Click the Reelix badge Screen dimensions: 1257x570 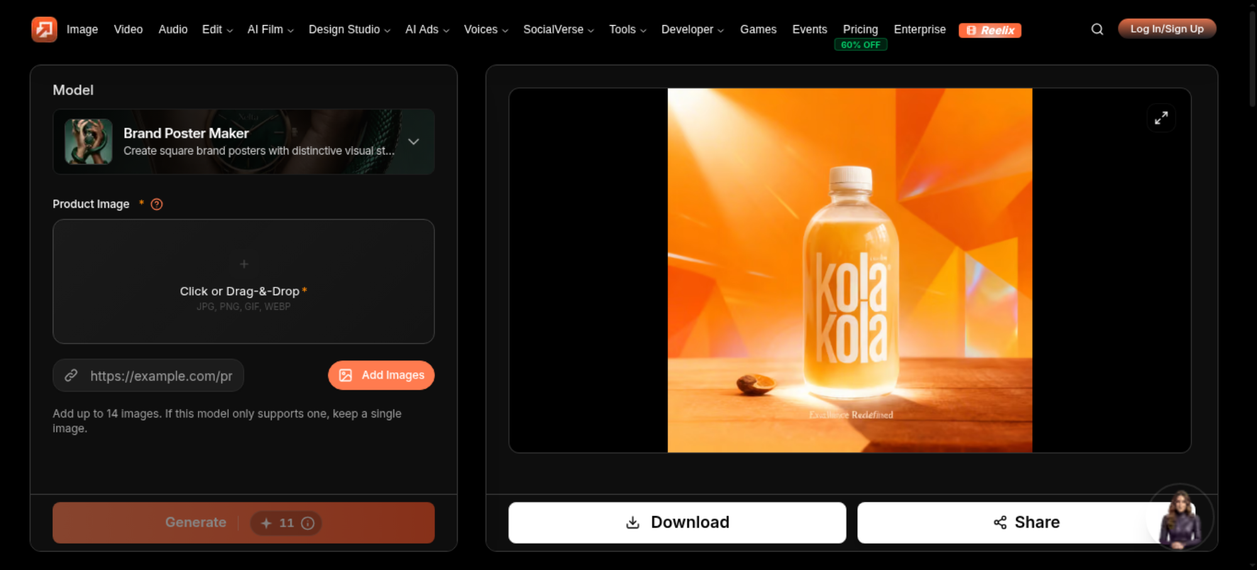(x=990, y=30)
